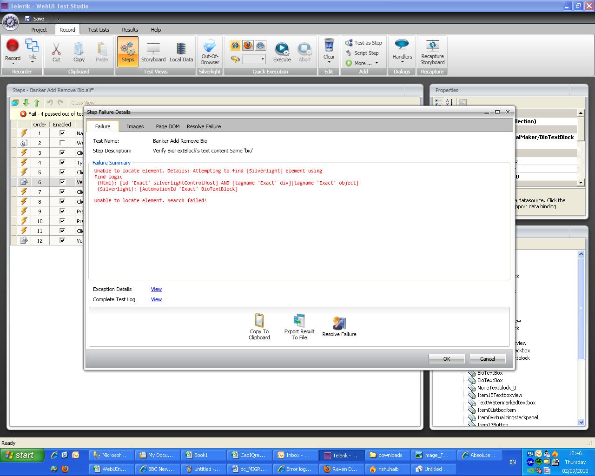Image resolution: width=595 pixels, height=476 pixels.
Task: Toggle Enabled checkbox for step 11
Action: (x=62, y=231)
